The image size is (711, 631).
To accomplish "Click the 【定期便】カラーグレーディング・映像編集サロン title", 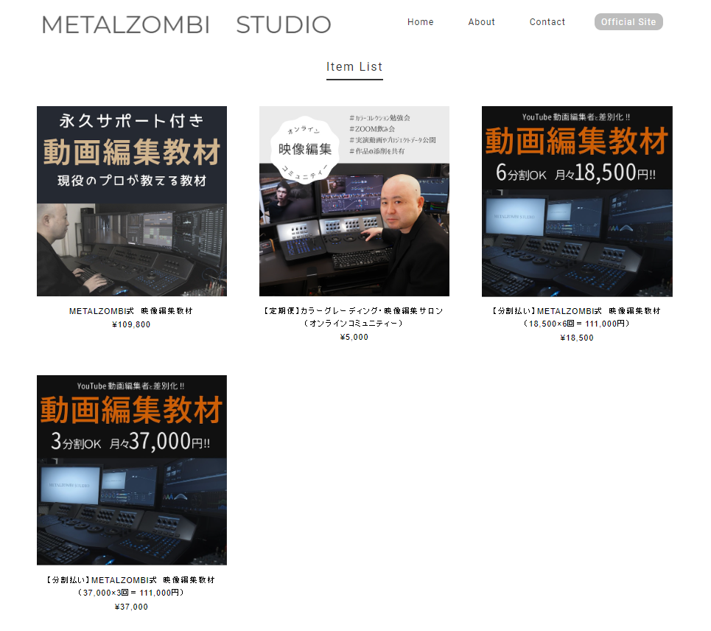I will 354,317.
